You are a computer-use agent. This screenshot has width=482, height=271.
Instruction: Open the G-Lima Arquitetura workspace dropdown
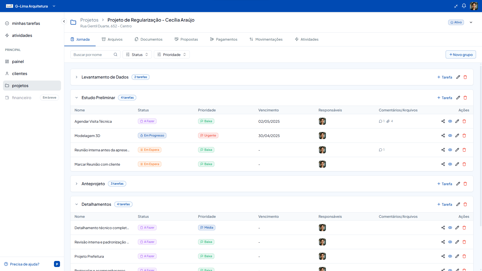click(x=54, y=6)
